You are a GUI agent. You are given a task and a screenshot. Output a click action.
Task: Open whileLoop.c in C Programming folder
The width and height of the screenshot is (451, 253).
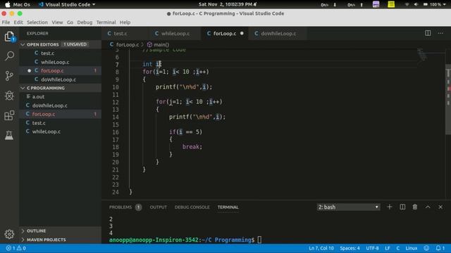click(47, 131)
